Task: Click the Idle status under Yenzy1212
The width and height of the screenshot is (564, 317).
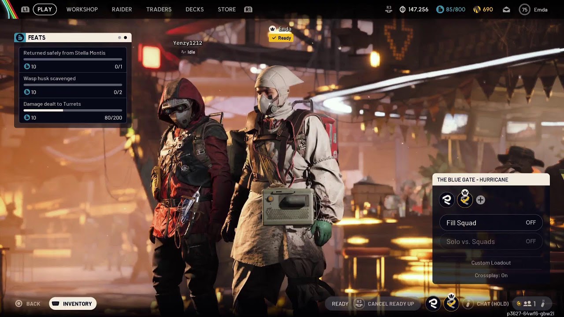Action: [191, 52]
